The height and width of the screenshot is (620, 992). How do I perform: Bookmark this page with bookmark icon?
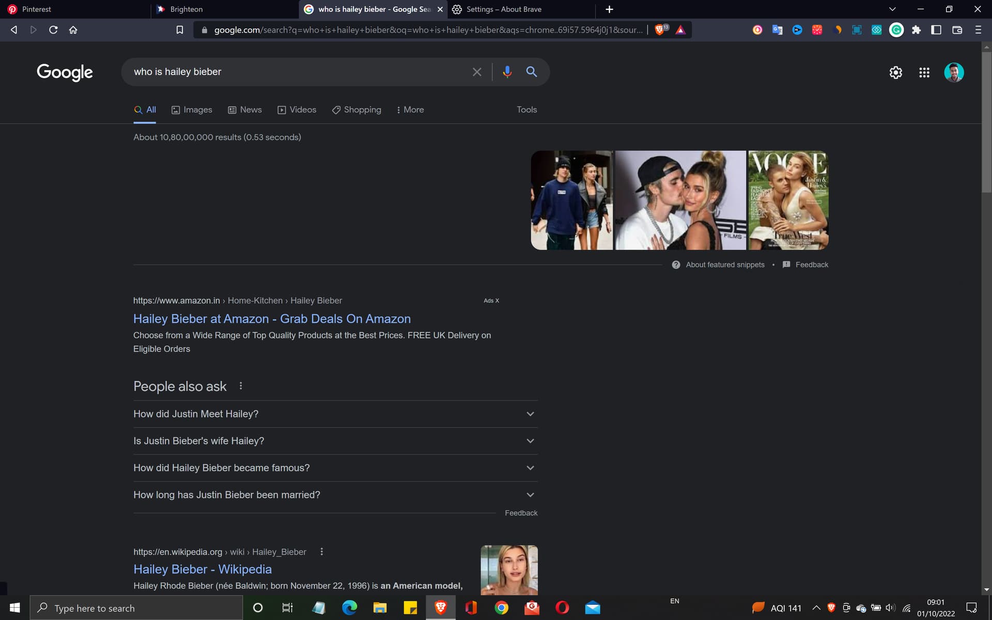click(179, 30)
